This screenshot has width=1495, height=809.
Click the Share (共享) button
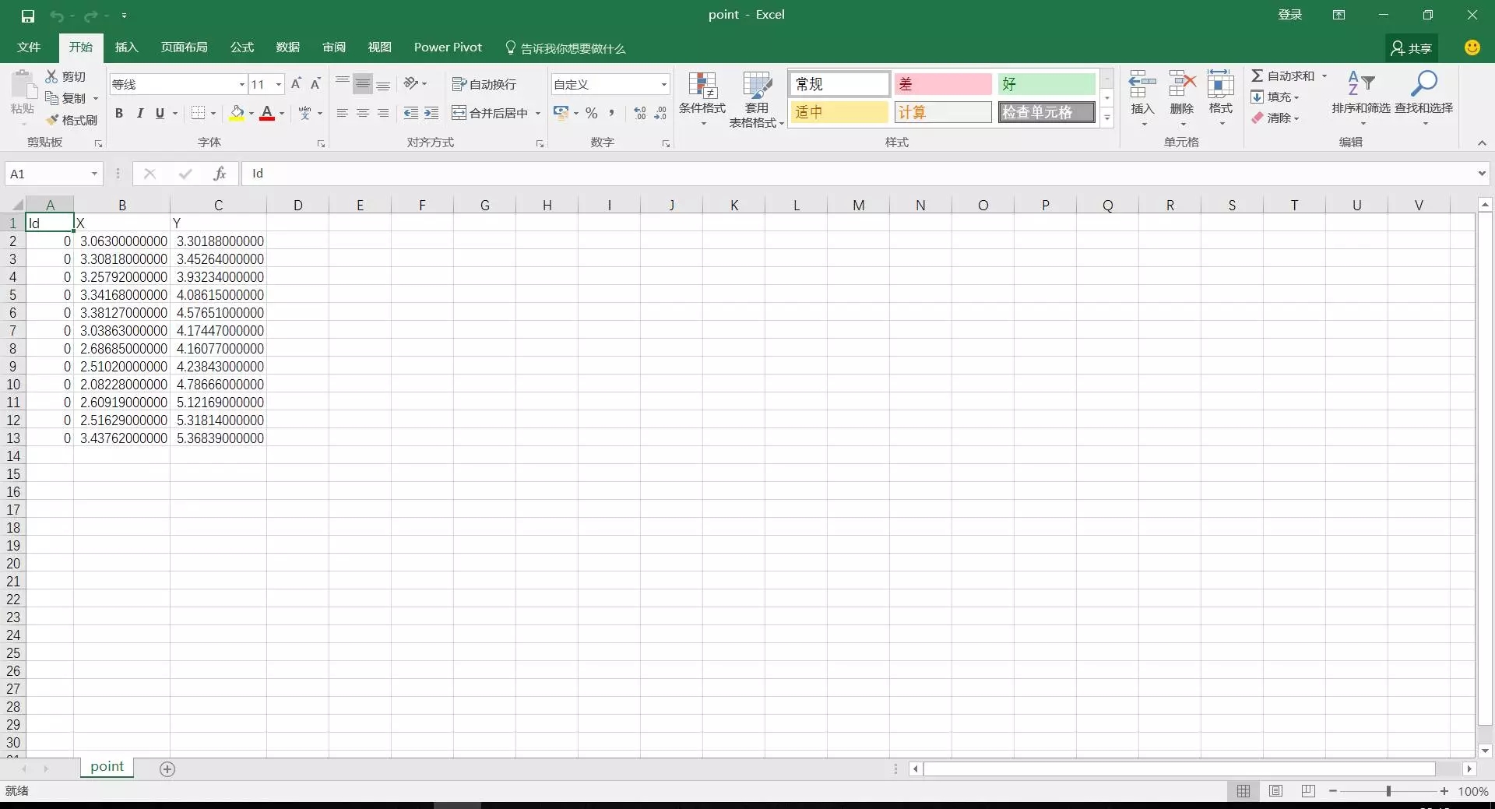click(x=1412, y=48)
